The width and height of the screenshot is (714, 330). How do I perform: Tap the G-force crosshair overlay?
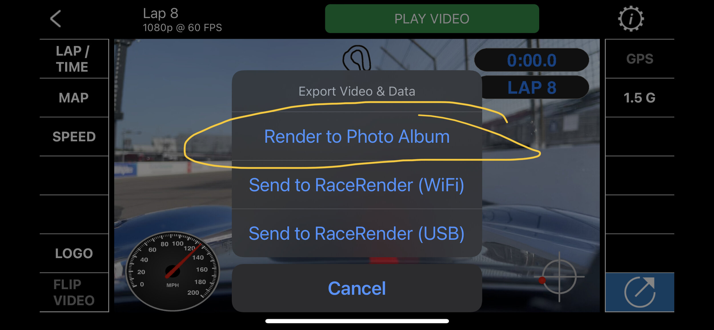[x=559, y=277]
